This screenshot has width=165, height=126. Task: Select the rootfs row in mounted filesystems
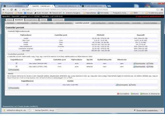pyautogui.click(x=83, y=38)
